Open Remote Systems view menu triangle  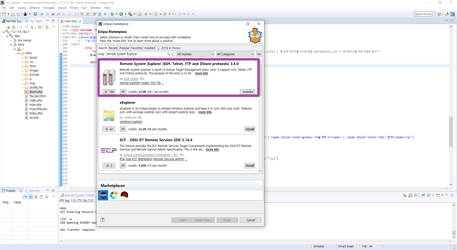click(x=54, y=27)
